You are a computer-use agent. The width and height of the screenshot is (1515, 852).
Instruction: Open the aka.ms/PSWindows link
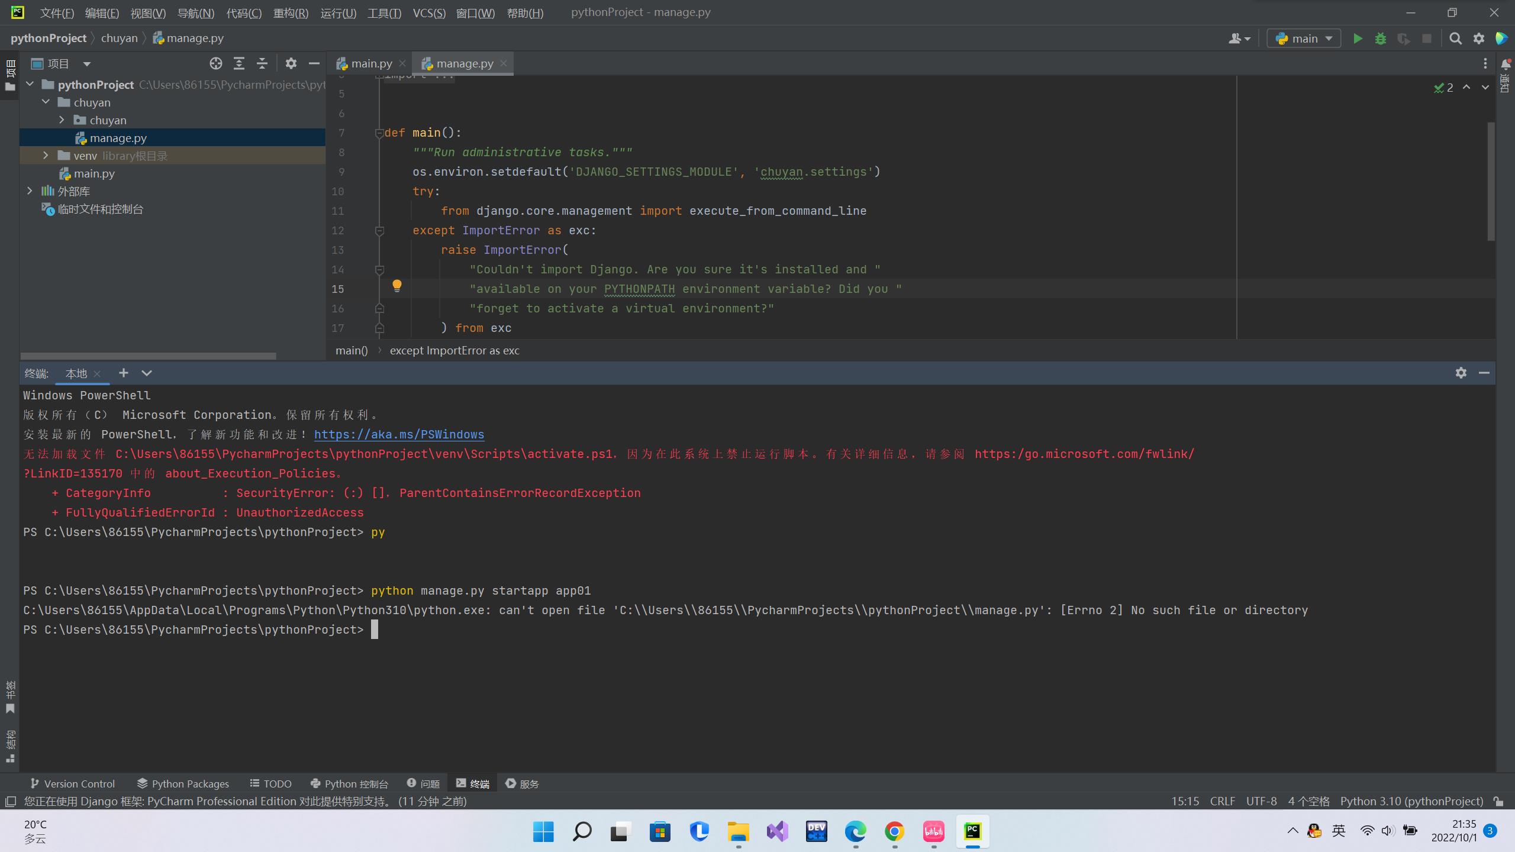(x=399, y=434)
